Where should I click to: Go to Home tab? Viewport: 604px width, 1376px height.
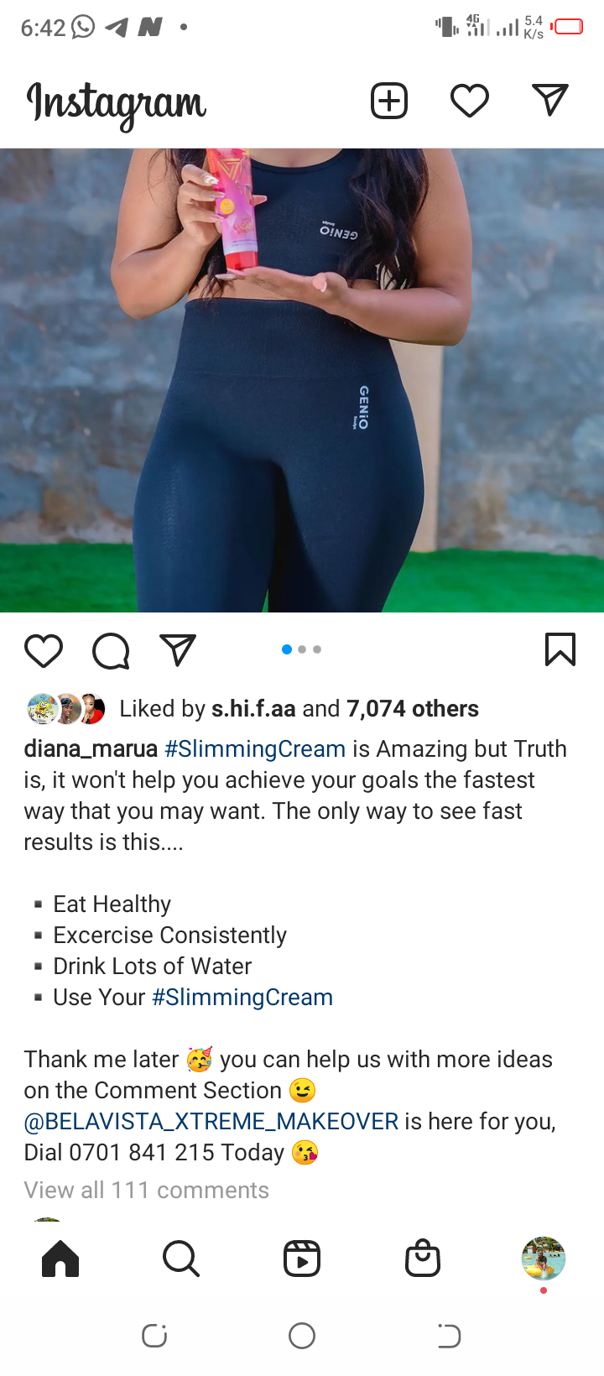(60, 1259)
